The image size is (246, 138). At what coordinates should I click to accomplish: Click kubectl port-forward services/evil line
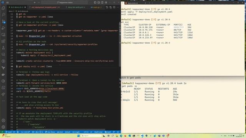(42, 83)
